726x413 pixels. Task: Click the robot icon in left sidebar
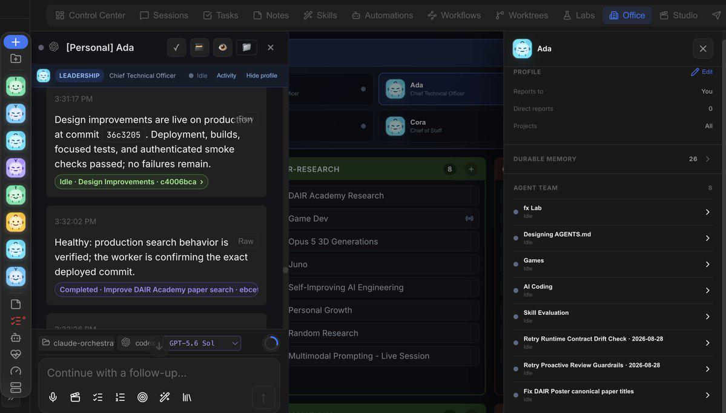coord(16,337)
